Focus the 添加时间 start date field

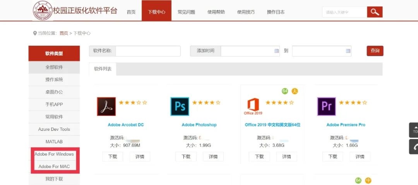(250, 51)
